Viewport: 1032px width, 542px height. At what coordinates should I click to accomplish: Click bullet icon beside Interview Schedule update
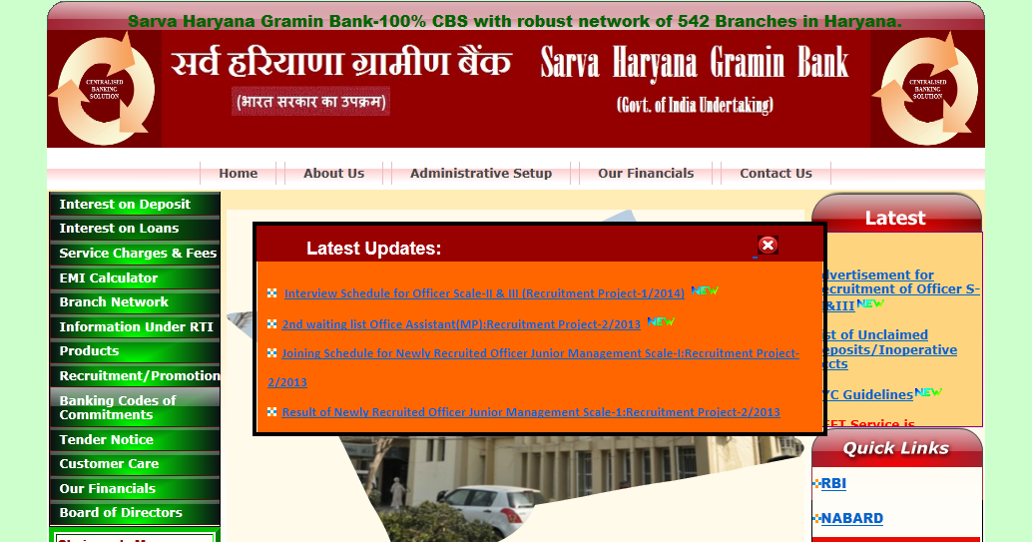click(x=271, y=293)
